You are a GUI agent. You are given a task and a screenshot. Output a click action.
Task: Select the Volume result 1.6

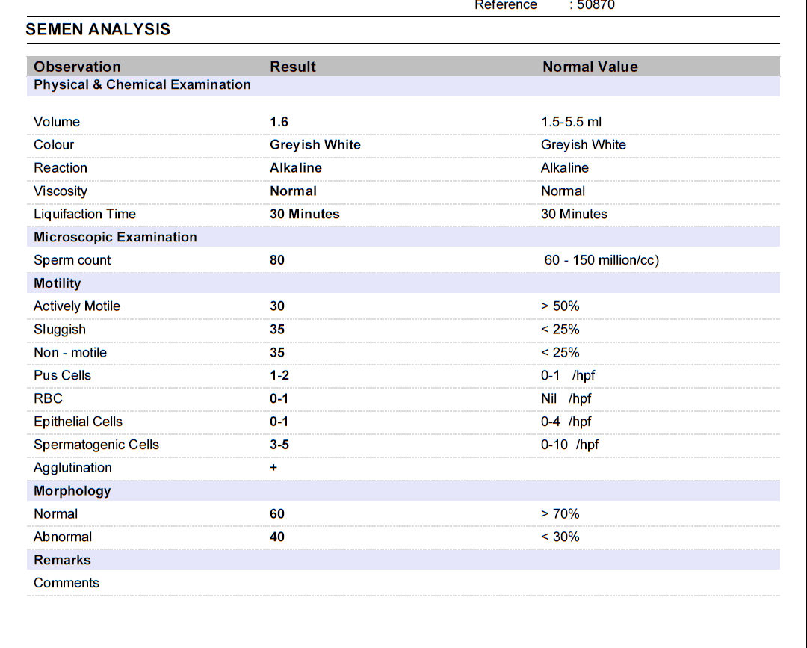[x=279, y=122]
